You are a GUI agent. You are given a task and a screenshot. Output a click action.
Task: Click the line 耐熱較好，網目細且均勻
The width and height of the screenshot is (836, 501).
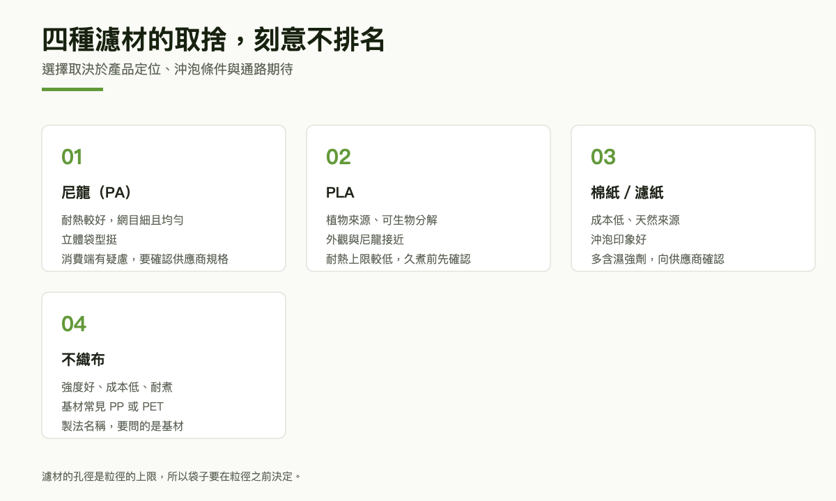pyautogui.click(x=123, y=220)
